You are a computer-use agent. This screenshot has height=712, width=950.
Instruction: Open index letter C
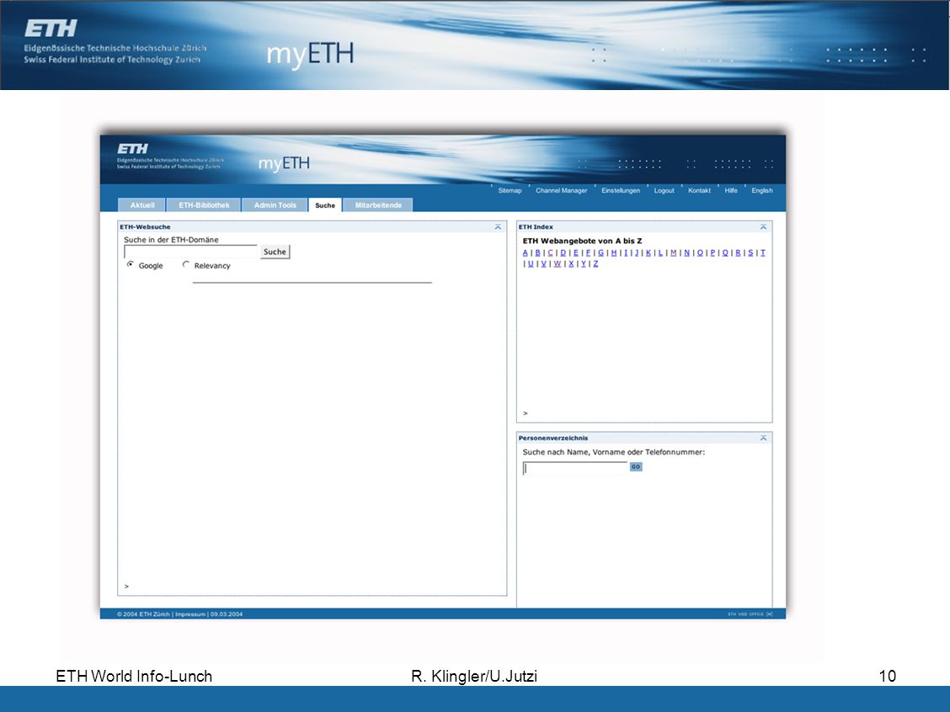[x=550, y=253]
